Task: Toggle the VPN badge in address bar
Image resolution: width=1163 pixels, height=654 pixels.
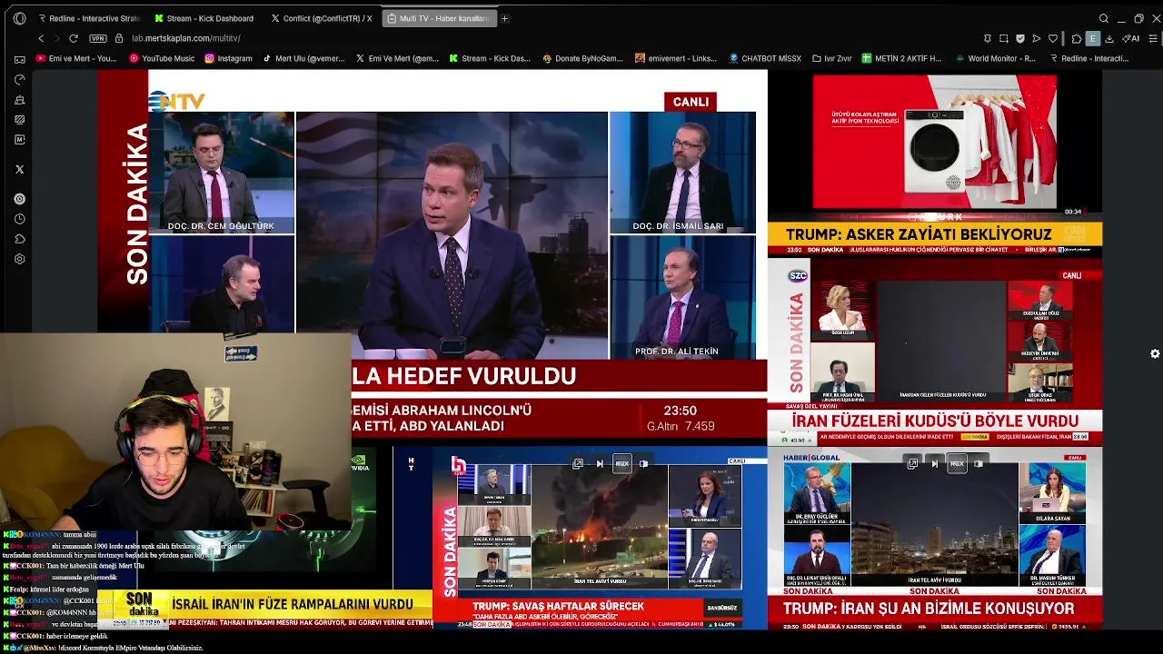Action: (x=98, y=38)
